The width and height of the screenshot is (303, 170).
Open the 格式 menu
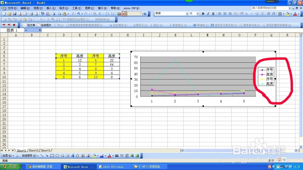[x=64, y=8]
